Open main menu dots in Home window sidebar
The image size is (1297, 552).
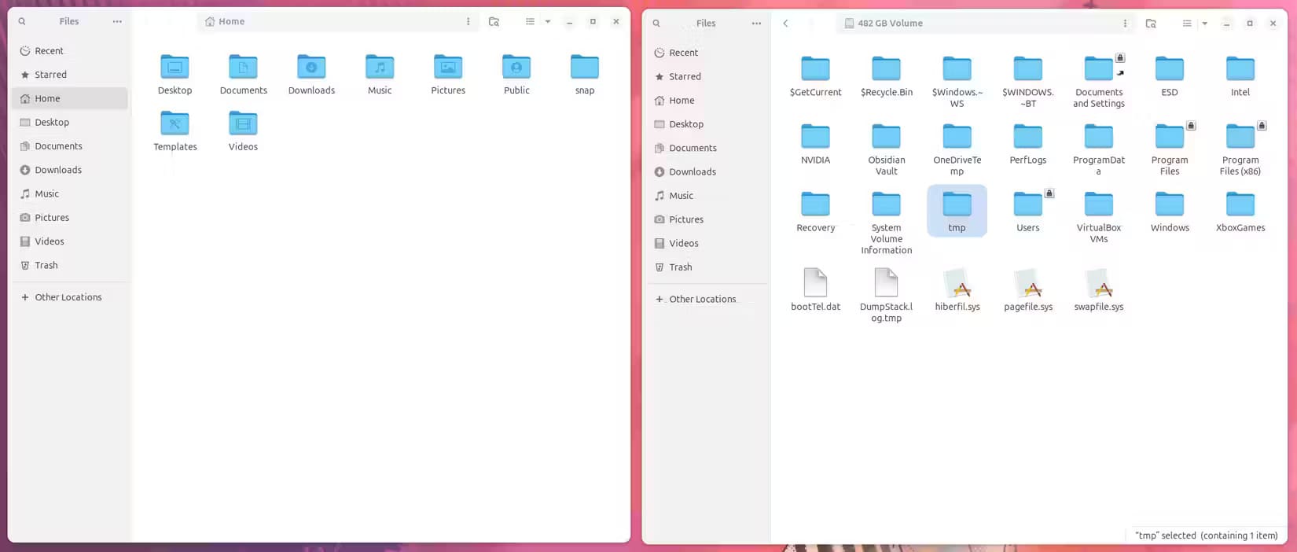pos(117,21)
